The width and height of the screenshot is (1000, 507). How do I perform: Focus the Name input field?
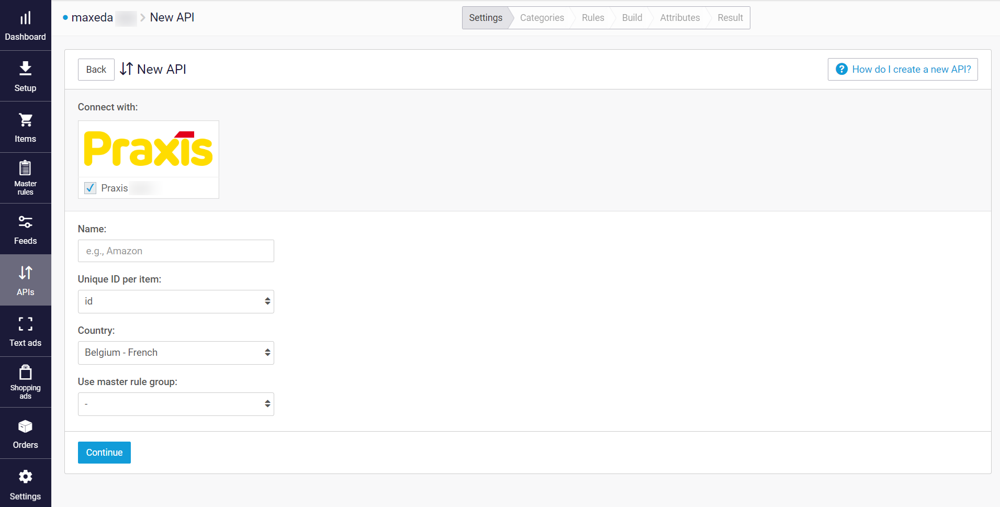coord(176,251)
